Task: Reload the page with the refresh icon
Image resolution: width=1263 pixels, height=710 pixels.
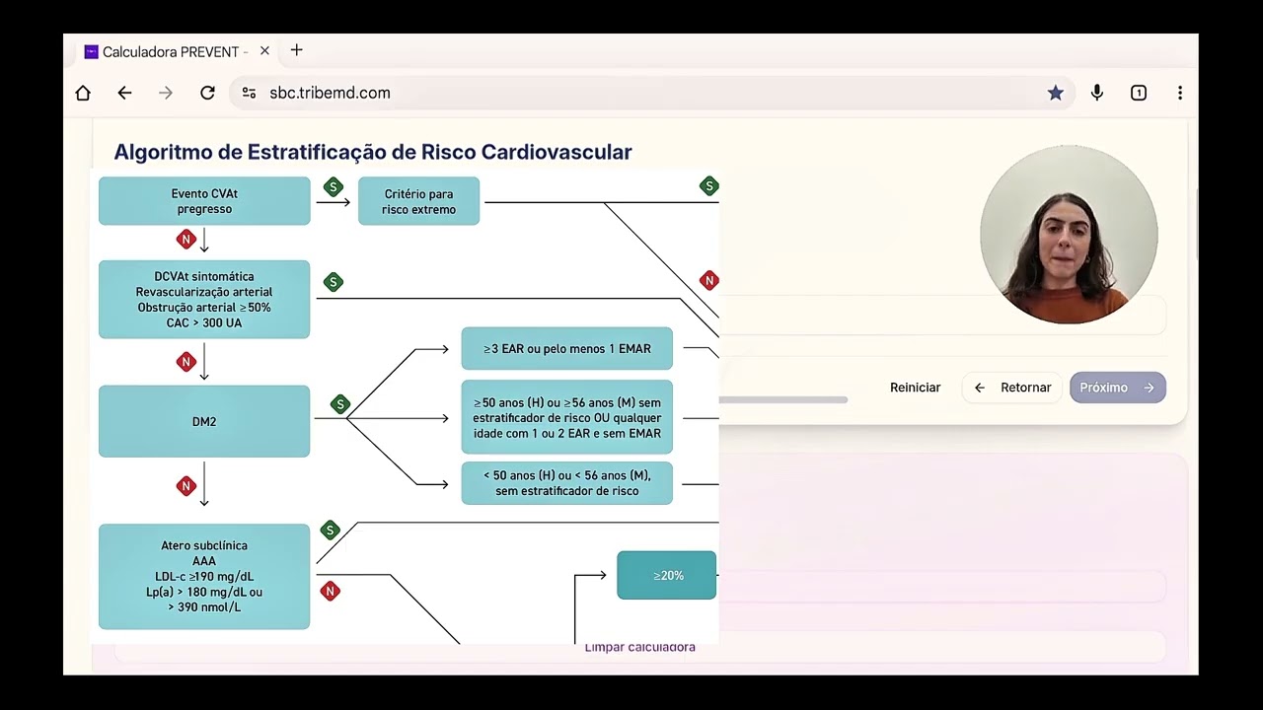Action: 207,93
